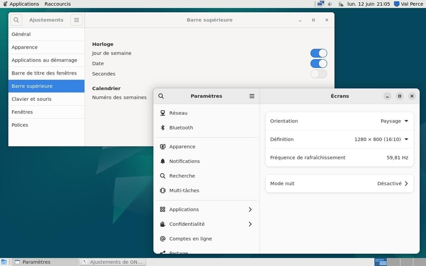
Task: Toggle the Date switch off
Action: coord(319,63)
